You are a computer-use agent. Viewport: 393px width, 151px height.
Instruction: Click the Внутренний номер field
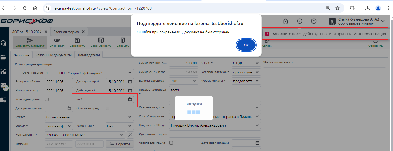point(59,82)
